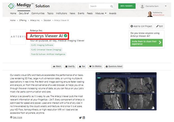The width and height of the screenshot is (174, 122).
Task: Select the KLAS: Universal Viewer (Imaging) tag
Action: (x=46, y=50)
